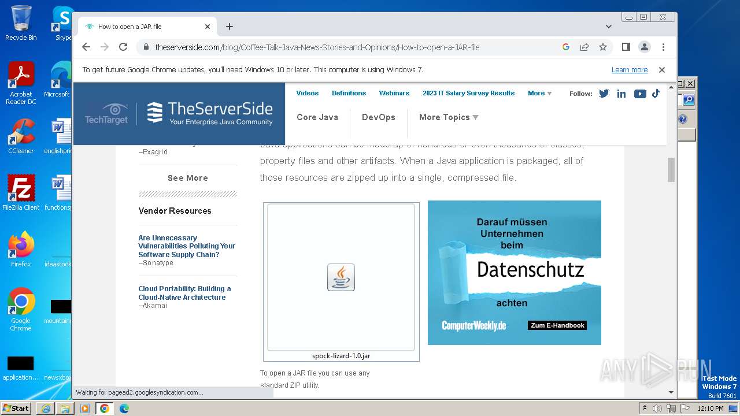Open File Explorer from taskbar
The image size is (740, 416).
pyautogui.click(x=65, y=408)
